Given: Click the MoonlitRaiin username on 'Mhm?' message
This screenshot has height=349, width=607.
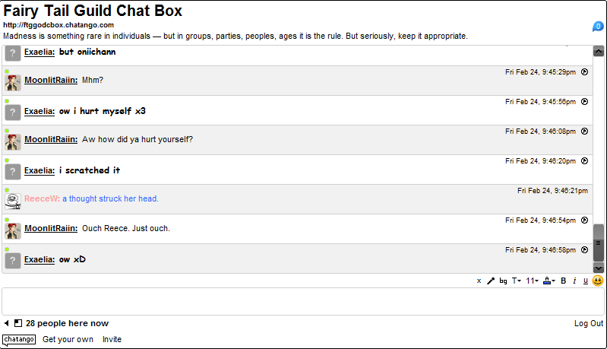Looking at the screenshot, I should point(51,81).
